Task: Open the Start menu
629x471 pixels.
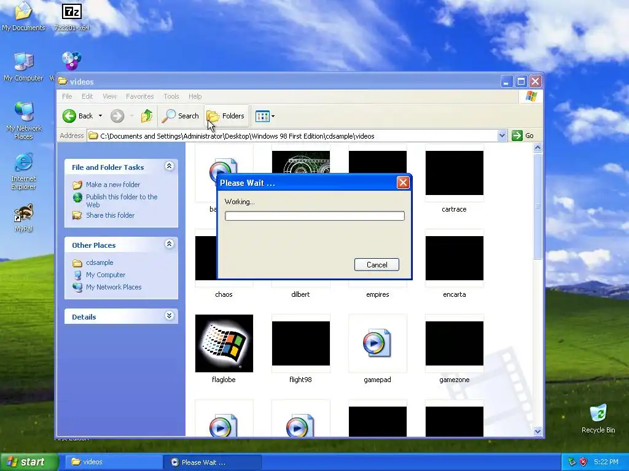Action: (x=29, y=462)
